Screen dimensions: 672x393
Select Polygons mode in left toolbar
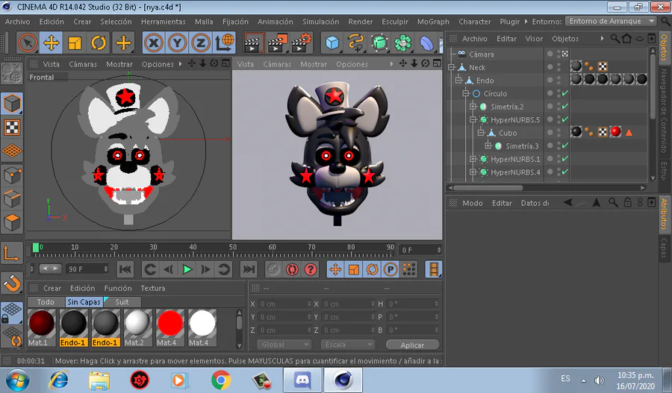pos(12,223)
